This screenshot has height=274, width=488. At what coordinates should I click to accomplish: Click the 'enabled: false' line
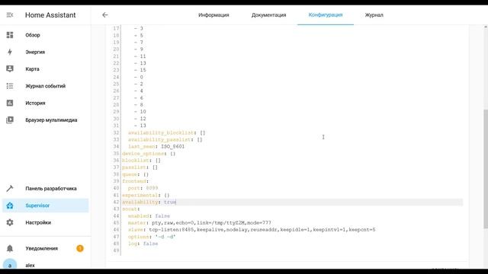click(x=149, y=216)
